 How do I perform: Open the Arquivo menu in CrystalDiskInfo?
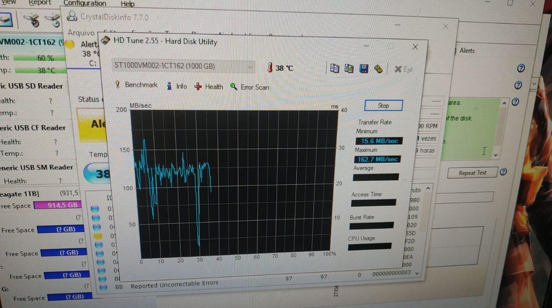click(81, 33)
